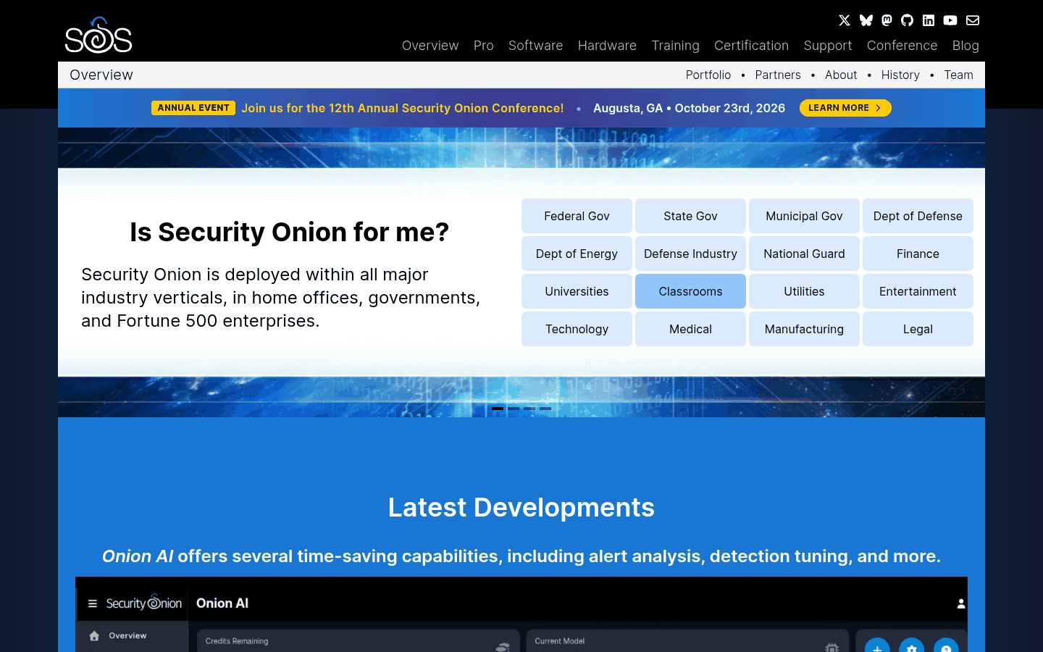Click the 12th Annual Conference announcement text
Viewport: 1043px width, 652px height.
403,108
